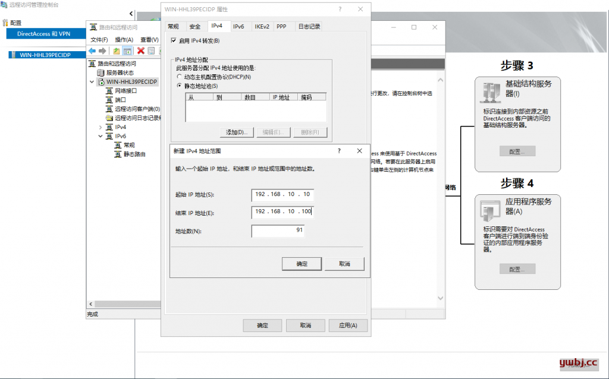Click the help question mark in 新建 IPv4 地址范围 dialog
The image size is (609, 379).
coord(339,151)
